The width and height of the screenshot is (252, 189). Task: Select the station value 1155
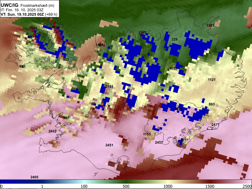pyautogui.click(x=147, y=134)
